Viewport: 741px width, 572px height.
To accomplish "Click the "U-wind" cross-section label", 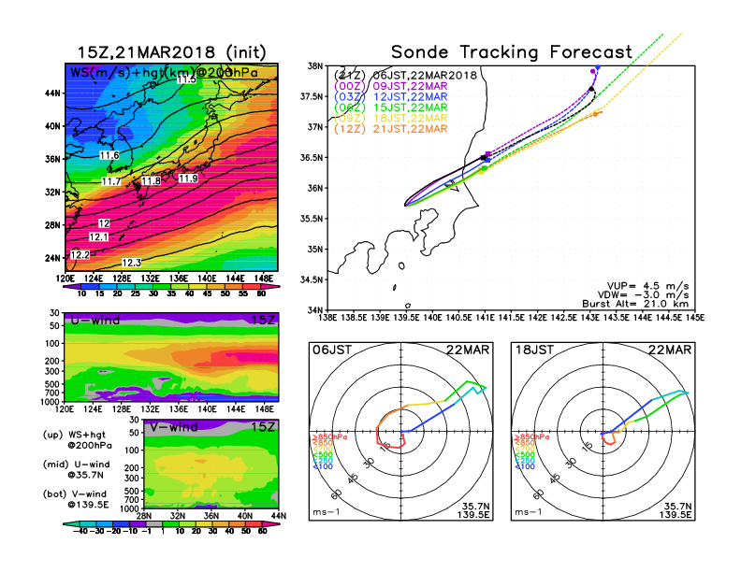I will (x=95, y=321).
